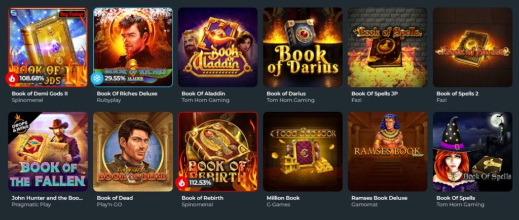Click the Book Of Riches Deluxe title text
The width and height of the screenshot is (519, 220).
click(127, 94)
